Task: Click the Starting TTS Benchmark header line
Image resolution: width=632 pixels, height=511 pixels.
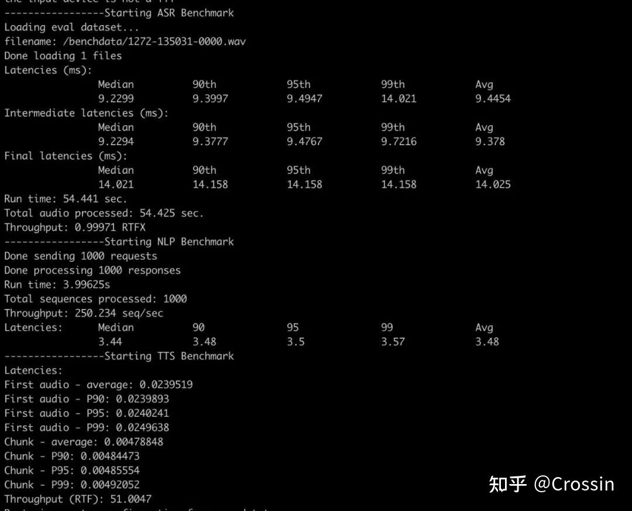Action: point(119,356)
